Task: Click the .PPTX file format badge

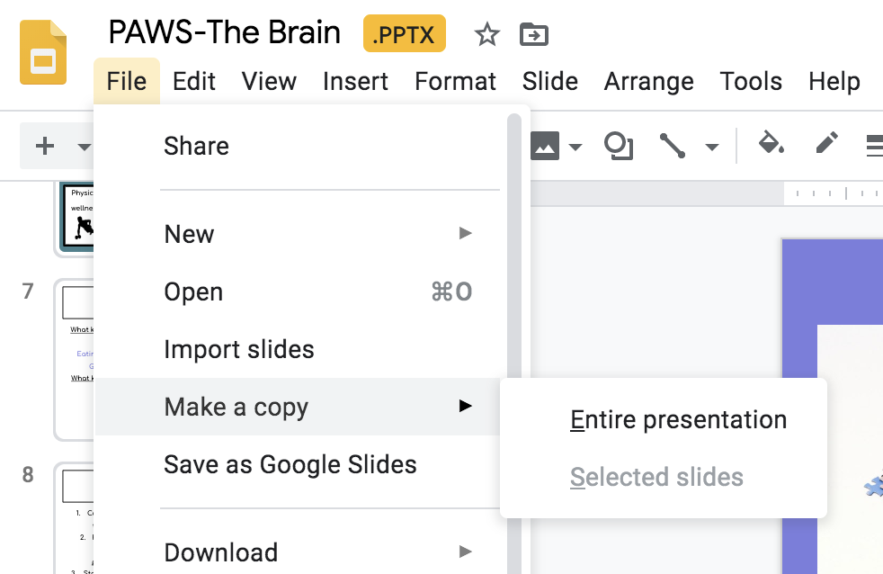Action: tap(404, 35)
